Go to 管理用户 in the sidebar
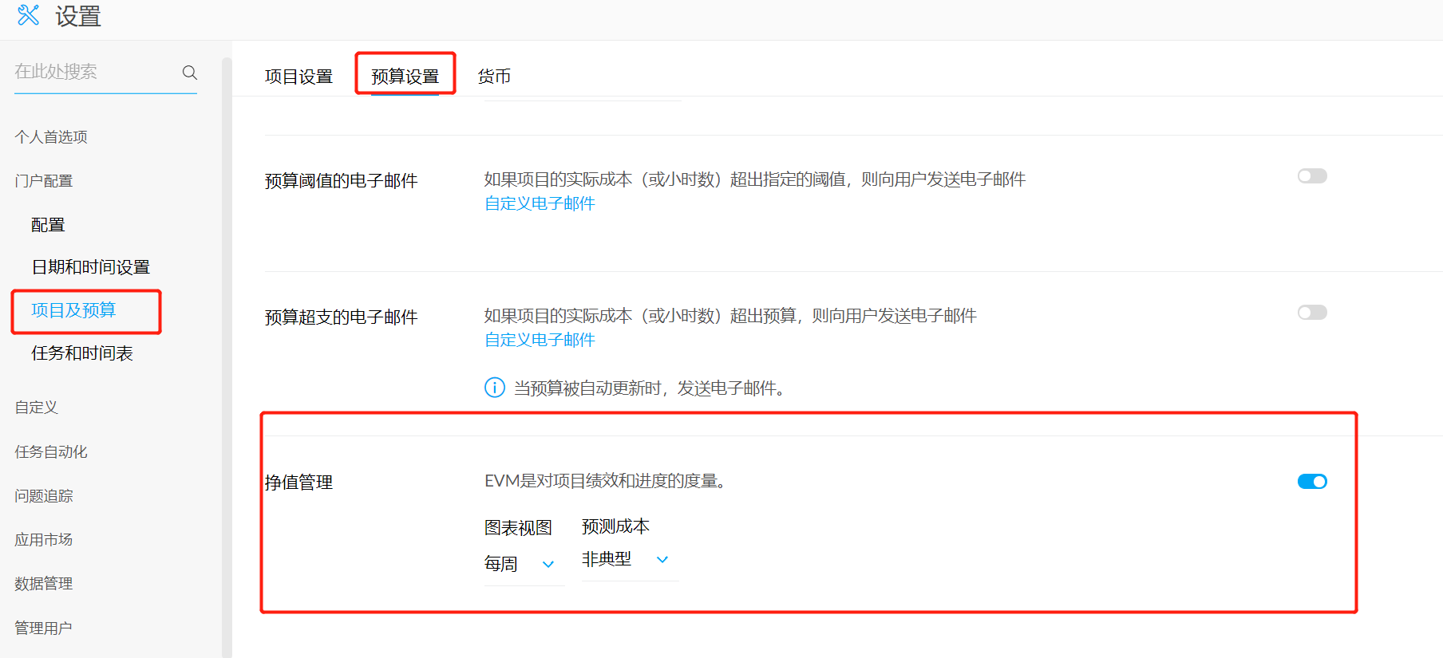The width and height of the screenshot is (1443, 658). (x=43, y=628)
